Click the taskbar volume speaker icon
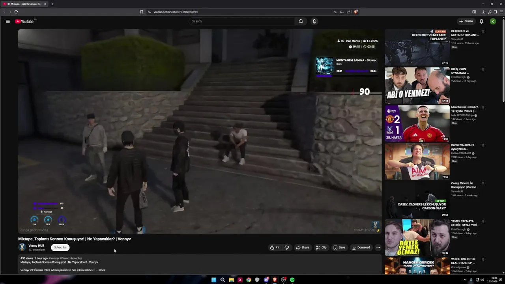Image resolution: width=505 pixels, height=284 pixels. point(482,280)
